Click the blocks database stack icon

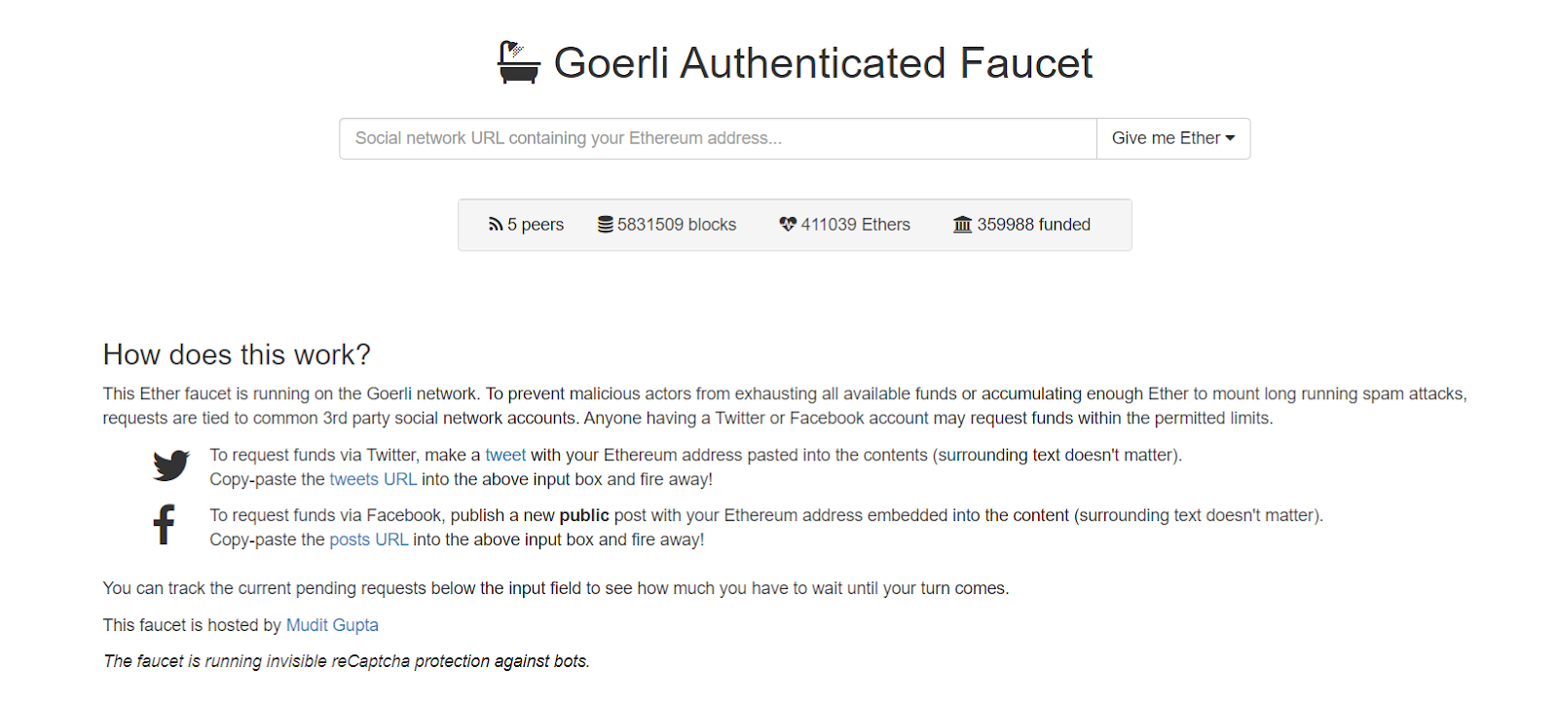click(606, 225)
